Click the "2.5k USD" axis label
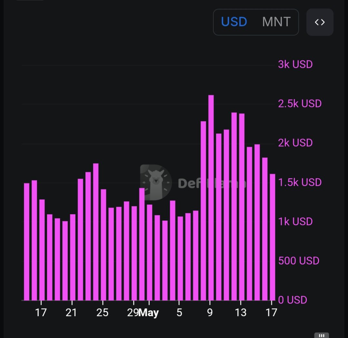Image resolution: width=348 pixels, height=338 pixels. click(300, 104)
